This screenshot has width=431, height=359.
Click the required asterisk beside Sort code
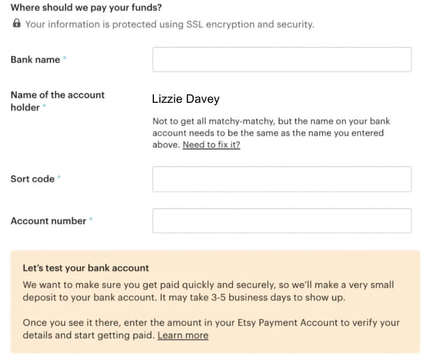pyautogui.click(x=59, y=177)
